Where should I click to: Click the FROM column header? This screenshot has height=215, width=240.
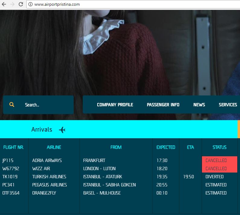pos(116,147)
